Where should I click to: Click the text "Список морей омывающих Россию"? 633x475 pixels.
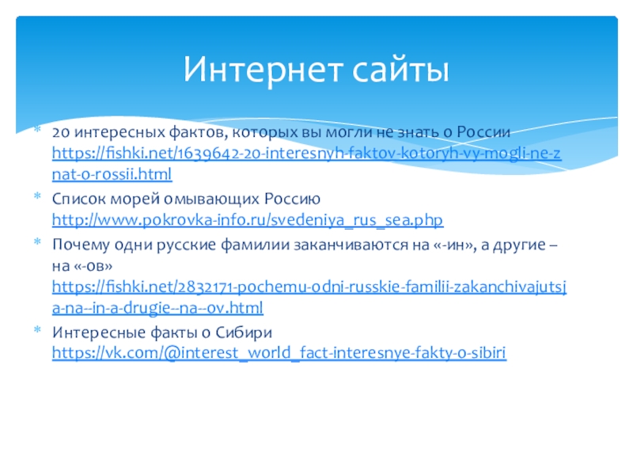[186, 199]
